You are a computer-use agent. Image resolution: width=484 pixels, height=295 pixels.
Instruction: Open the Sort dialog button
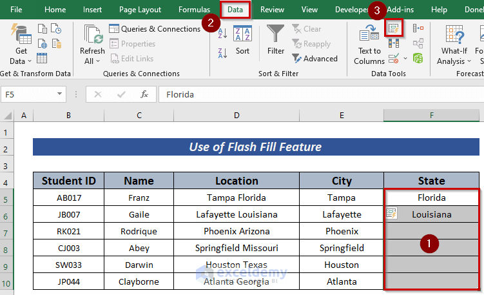[x=242, y=40]
